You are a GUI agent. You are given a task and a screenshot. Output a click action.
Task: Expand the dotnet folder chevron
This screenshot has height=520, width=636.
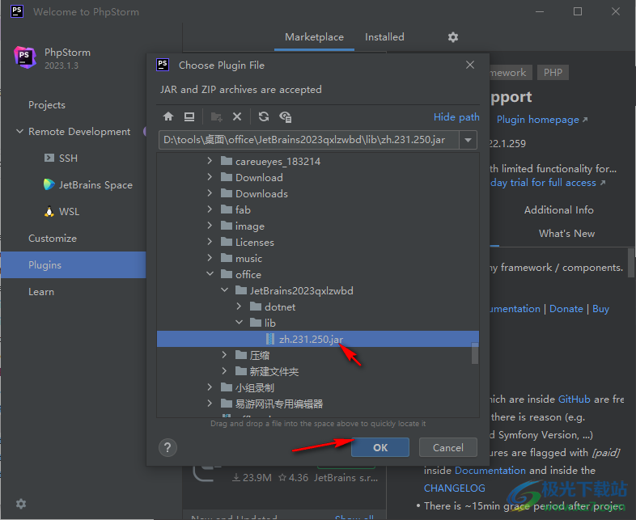(239, 307)
